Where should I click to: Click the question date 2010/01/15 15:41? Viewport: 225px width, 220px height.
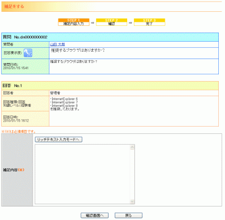coord(16,68)
